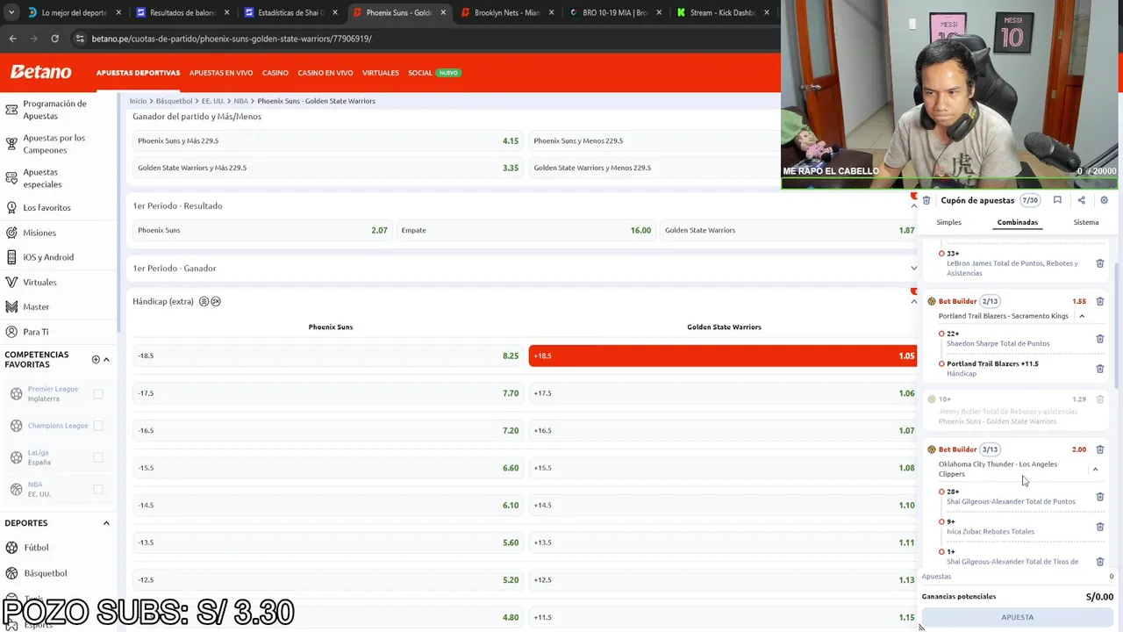Switch to Phoenix Suns - Golden browser tab

(398, 12)
